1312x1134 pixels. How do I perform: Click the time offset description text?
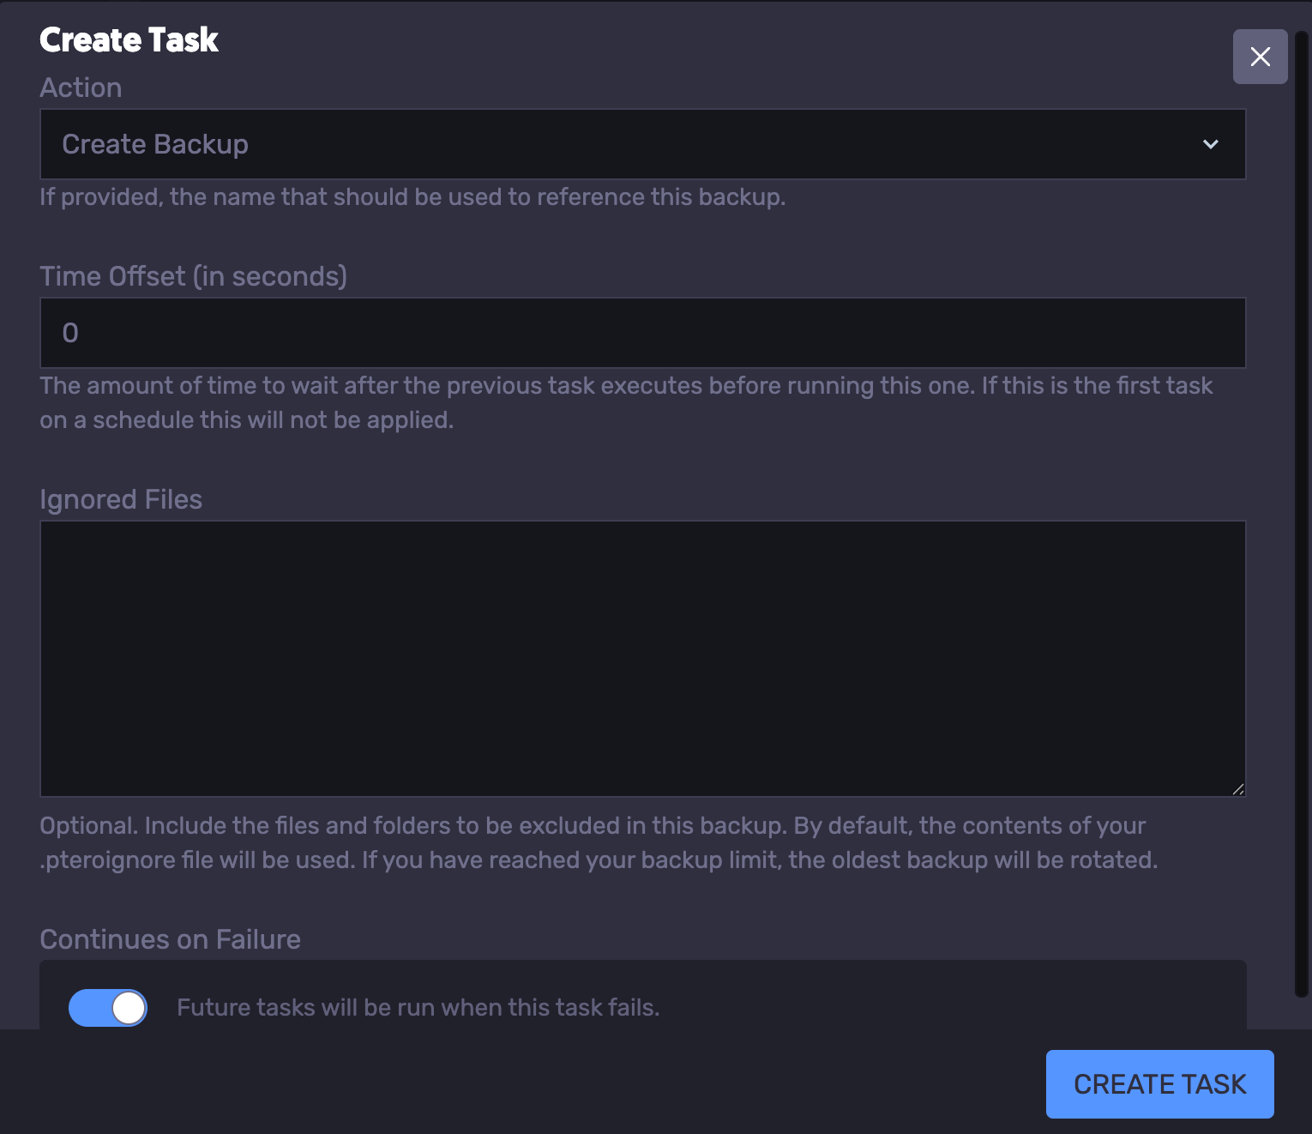(x=626, y=402)
